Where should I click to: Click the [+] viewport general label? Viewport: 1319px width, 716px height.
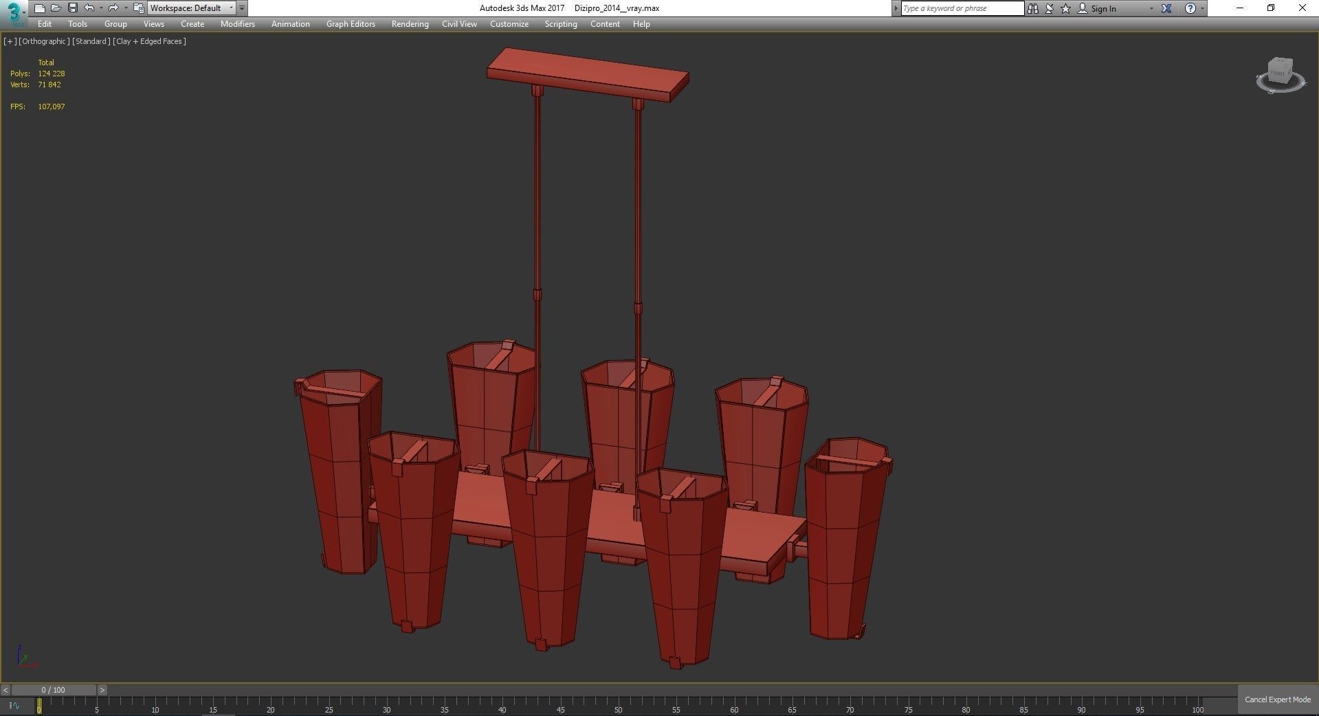pos(10,41)
